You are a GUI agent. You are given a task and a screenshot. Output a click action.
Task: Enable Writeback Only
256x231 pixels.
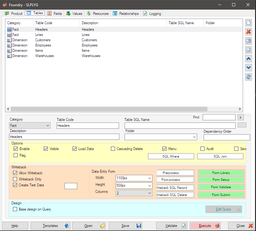point(15,179)
